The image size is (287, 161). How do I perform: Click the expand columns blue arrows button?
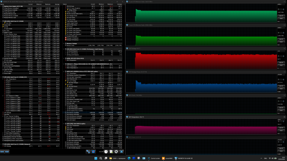(2, 152)
